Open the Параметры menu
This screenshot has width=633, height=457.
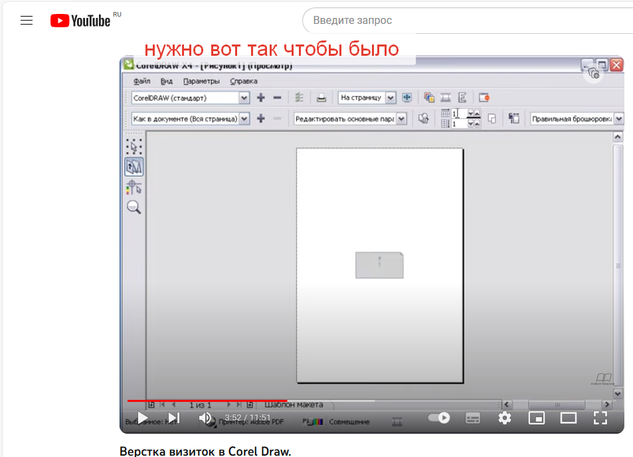point(201,81)
